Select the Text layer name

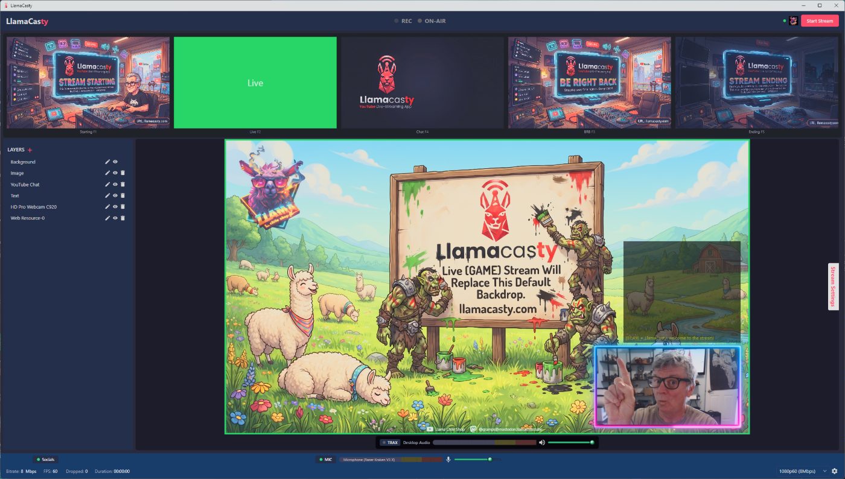[15, 195]
